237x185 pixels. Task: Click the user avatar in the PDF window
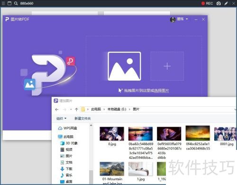(x=173, y=19)
